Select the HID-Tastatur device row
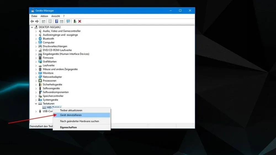 coord(52,107)
